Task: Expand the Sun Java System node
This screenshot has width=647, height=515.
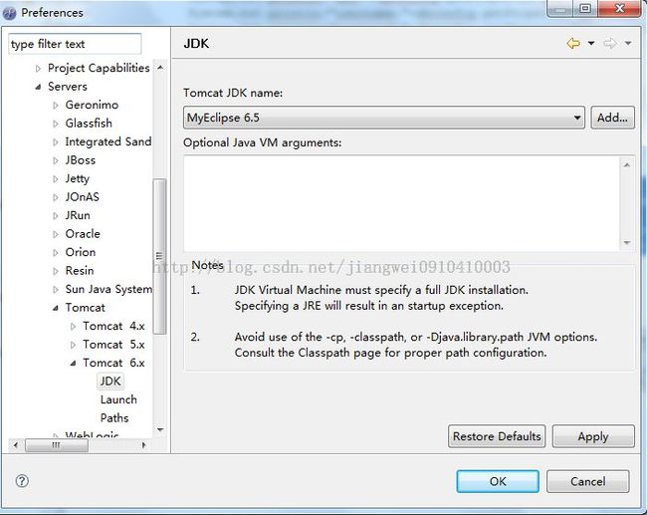Action: pos(56,290)
